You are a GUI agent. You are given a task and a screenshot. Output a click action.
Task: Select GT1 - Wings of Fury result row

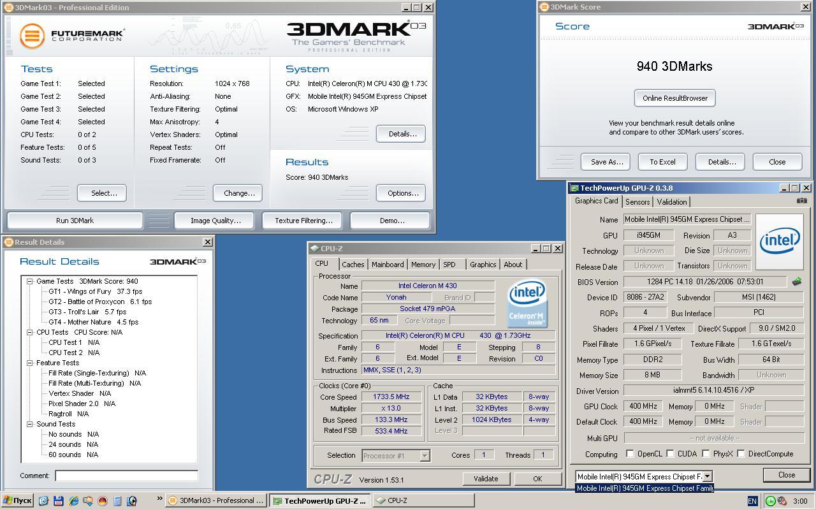pyautogui.click(x=96, y=291)
